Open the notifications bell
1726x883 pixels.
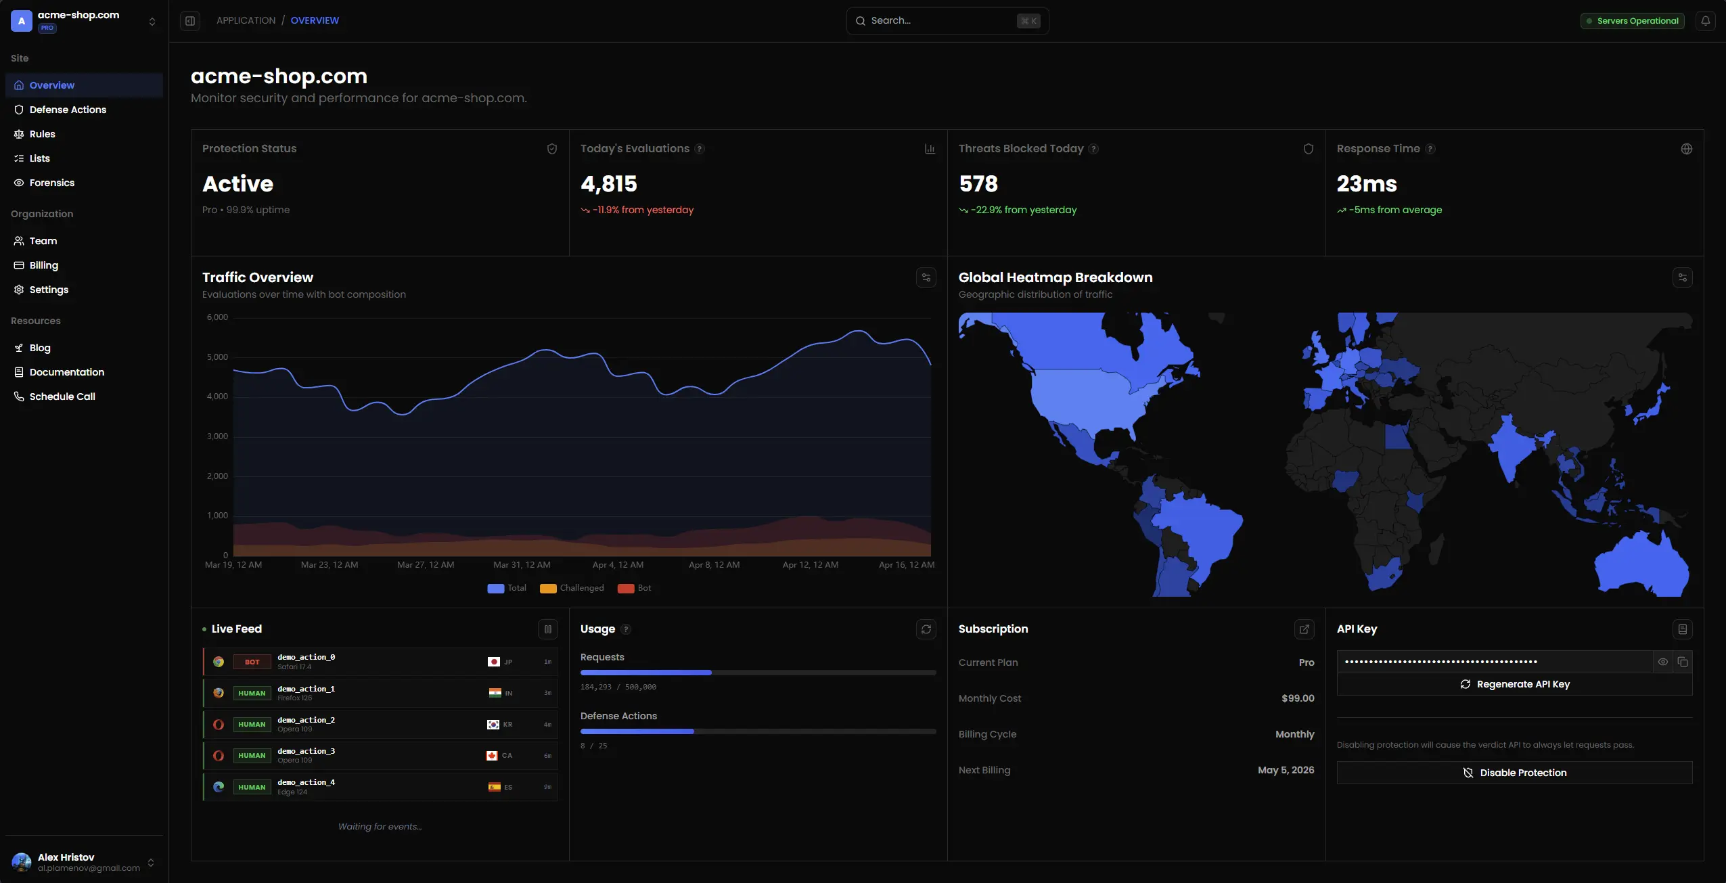pyautogui.click(x=1705, y=21)
